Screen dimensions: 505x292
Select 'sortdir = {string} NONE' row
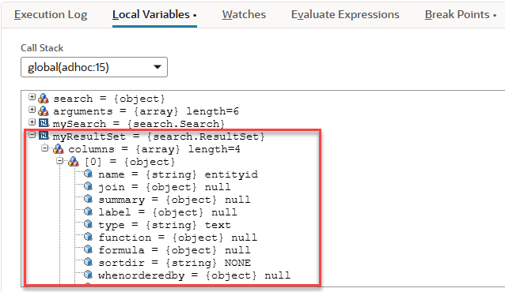click(174, 263)
